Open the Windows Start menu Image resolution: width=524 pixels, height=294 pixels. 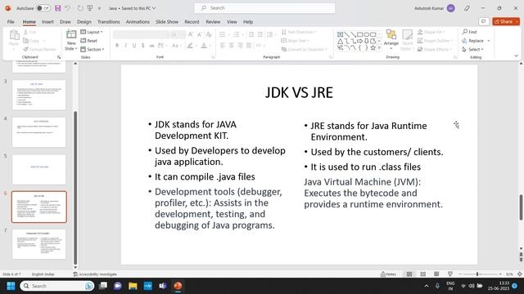(x=11, y=286)
